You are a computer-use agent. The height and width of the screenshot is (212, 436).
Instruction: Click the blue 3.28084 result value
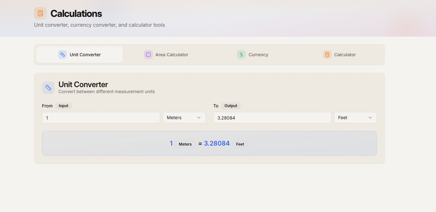(217, 143)
